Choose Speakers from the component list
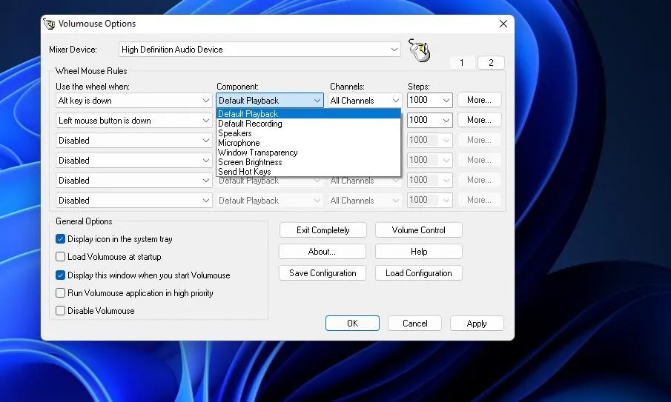 tap(308, 133)
